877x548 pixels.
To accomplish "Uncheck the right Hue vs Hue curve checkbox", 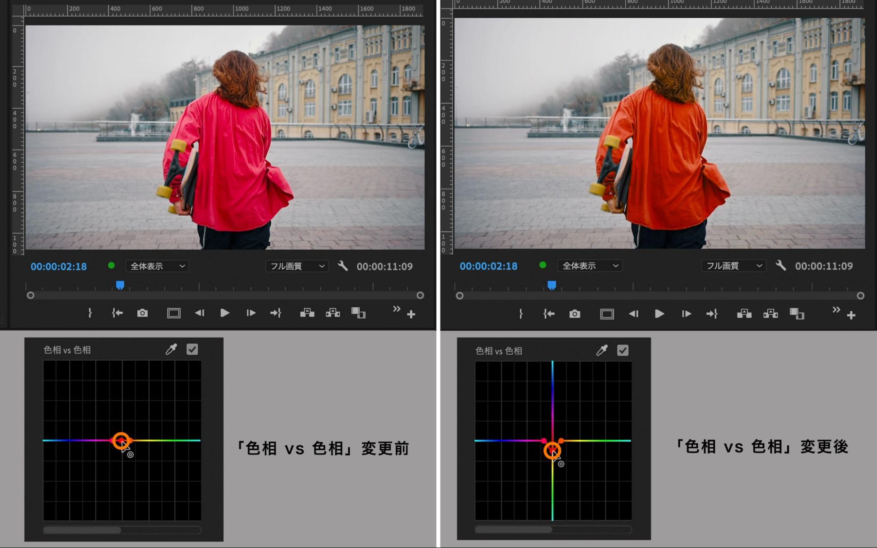I will pos(623,350).
